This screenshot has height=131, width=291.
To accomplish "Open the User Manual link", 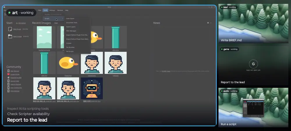I will tap(15, 71).
